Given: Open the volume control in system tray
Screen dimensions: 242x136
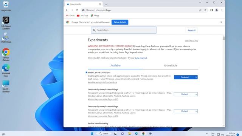Looking at the screenshot, I should tap(222, 134).
